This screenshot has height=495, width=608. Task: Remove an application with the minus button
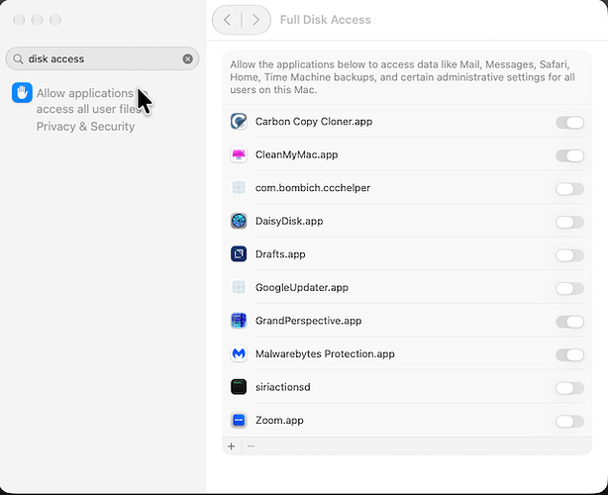pyautogui.click(x=251, y=446)
